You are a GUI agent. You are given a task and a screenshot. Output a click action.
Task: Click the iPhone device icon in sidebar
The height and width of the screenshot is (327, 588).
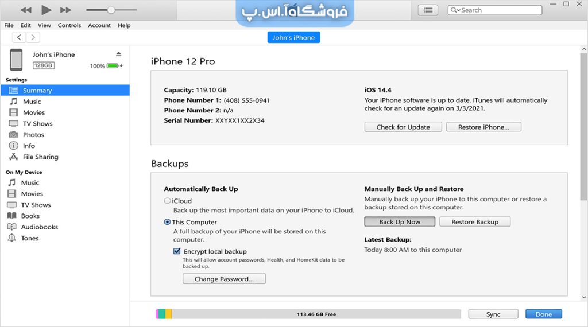(x=16, y=60)
